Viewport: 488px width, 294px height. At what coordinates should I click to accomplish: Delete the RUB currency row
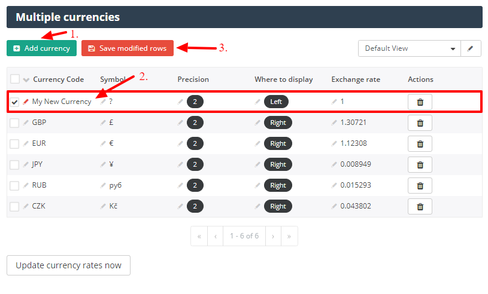[x=420, y=186]
